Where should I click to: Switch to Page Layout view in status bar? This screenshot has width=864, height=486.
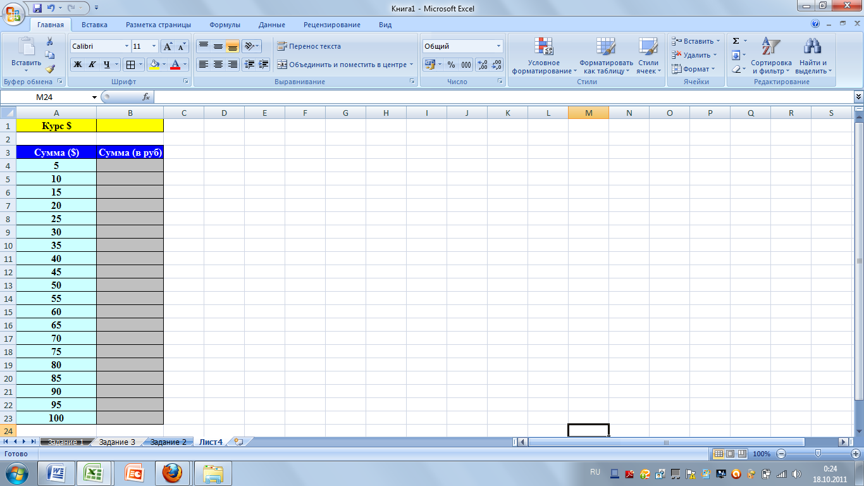click(729, 454)
